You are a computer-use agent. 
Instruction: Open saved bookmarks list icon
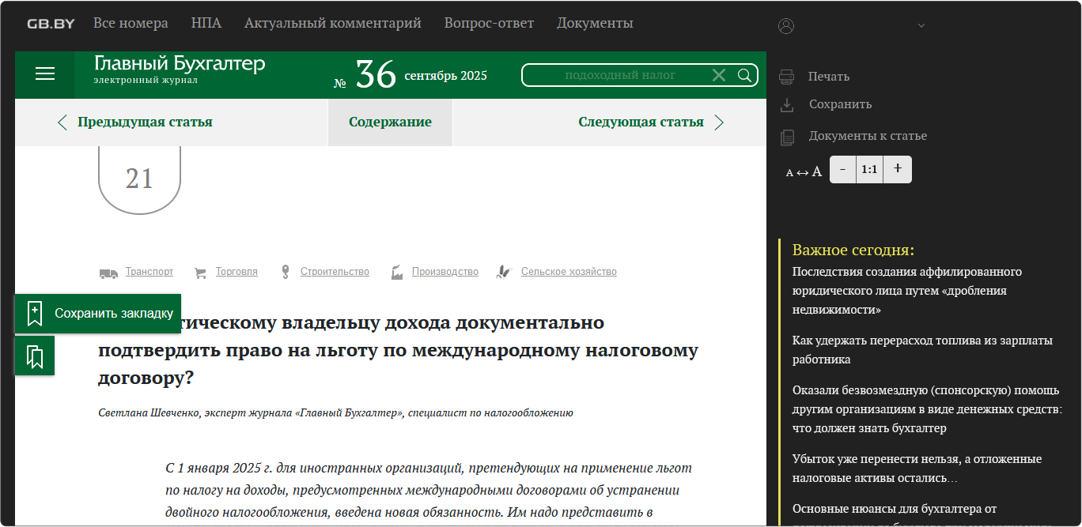pyautogui.click(x=35, y=356)
